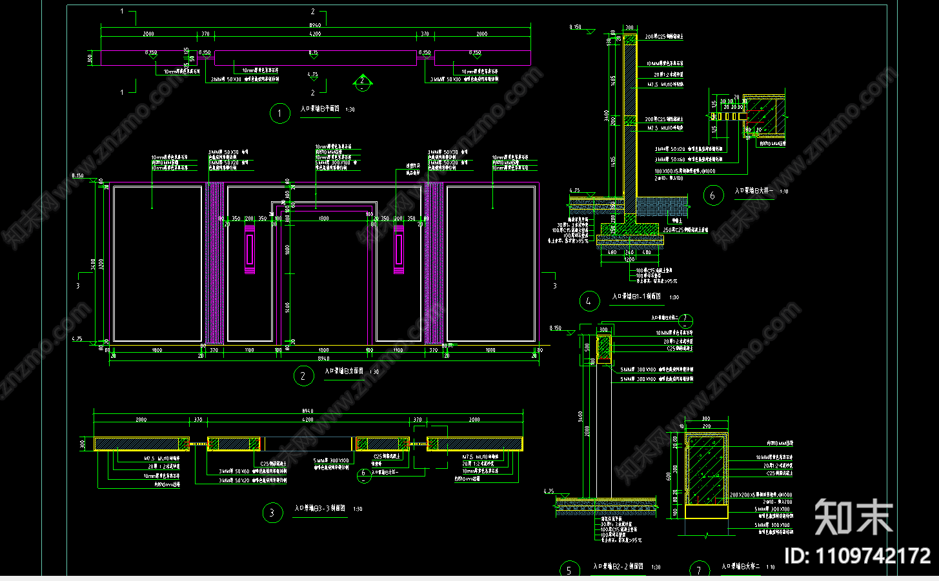The image size is (939, 581).
Task: Select the triangular section marker 2 in plan
Action: [x=362, y=81]
